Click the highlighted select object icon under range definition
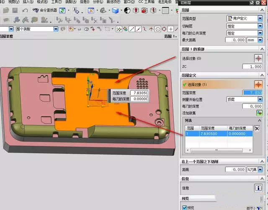268x210 pixels. (259, 84)
